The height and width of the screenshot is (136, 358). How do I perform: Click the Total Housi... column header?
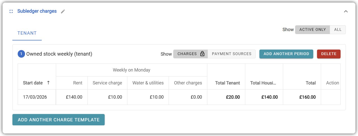click(263, 83)
